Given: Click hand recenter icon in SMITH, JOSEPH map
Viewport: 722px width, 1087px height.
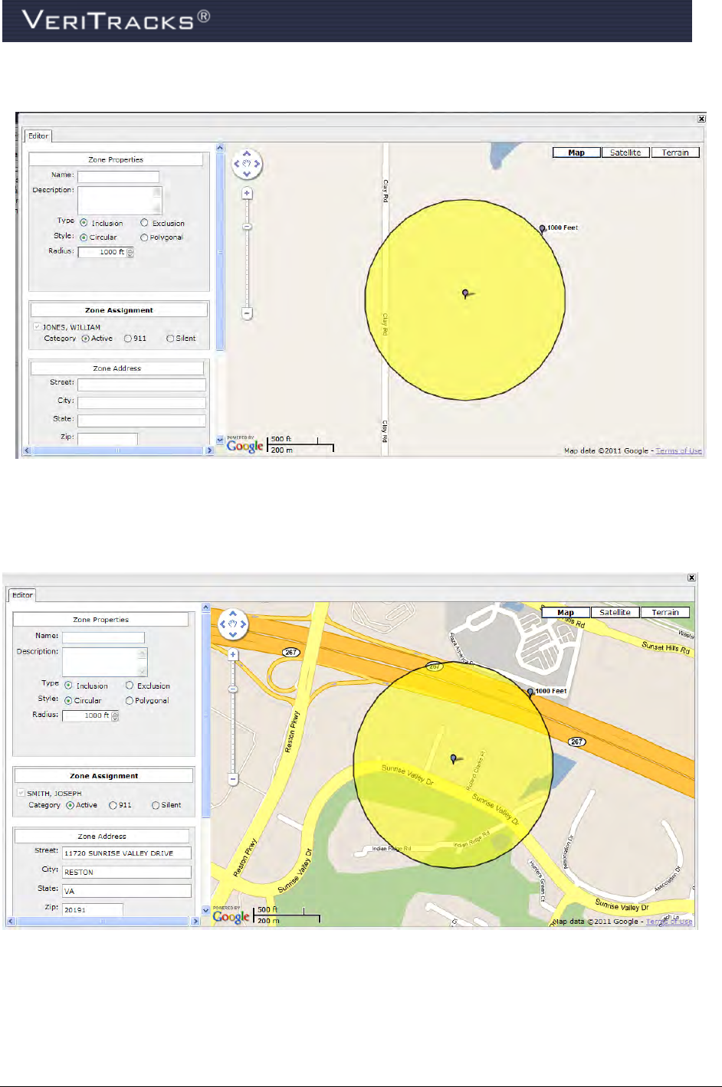Looking at the screenshot, I should 233,624.
